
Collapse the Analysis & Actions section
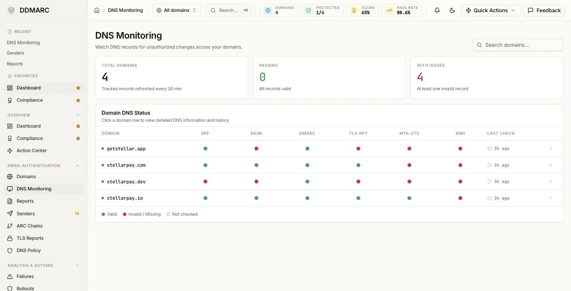pyautogui.click(x=77, y=266)
